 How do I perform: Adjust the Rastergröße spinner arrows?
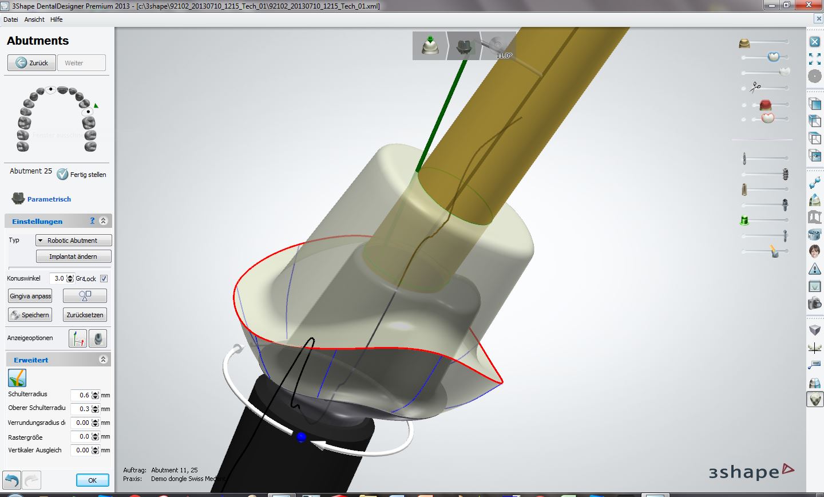pos(96,436)
